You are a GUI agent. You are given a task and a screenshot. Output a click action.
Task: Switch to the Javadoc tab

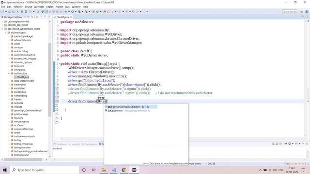pyautogui.click(x=74, y=144)
